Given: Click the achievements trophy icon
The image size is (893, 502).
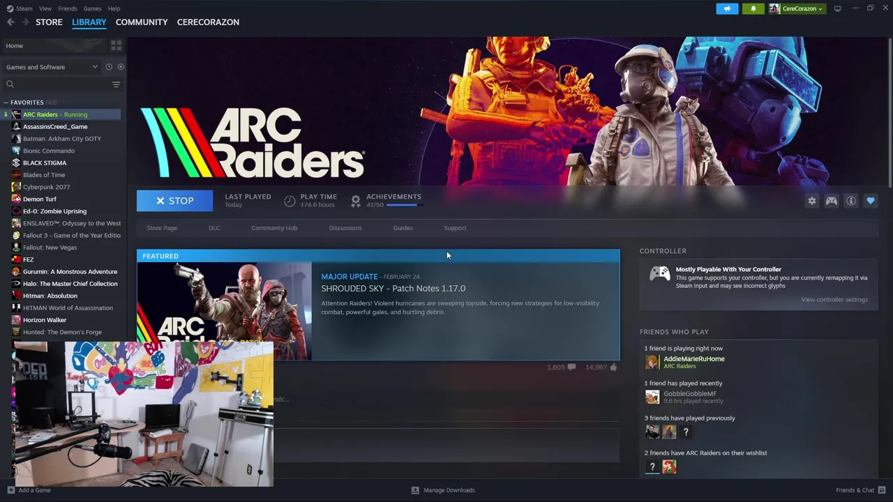Looking at the screenshot, I should pos(356,201).
